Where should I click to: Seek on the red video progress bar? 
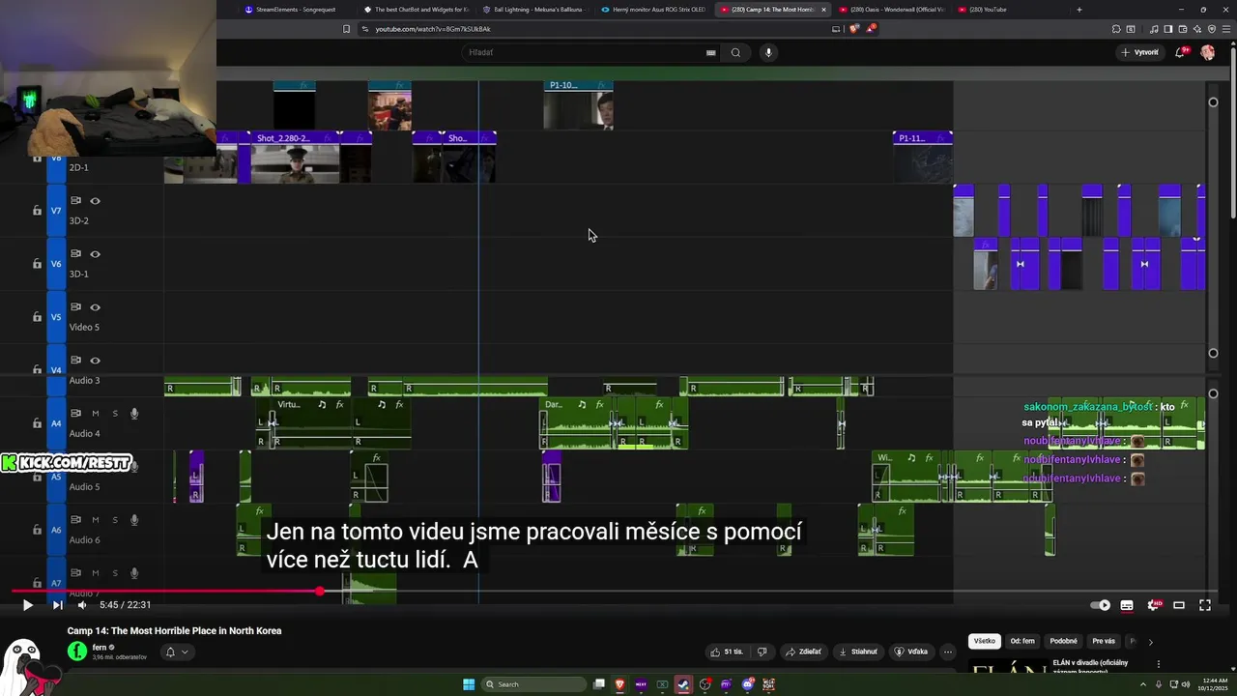click(x=614, y=591)
